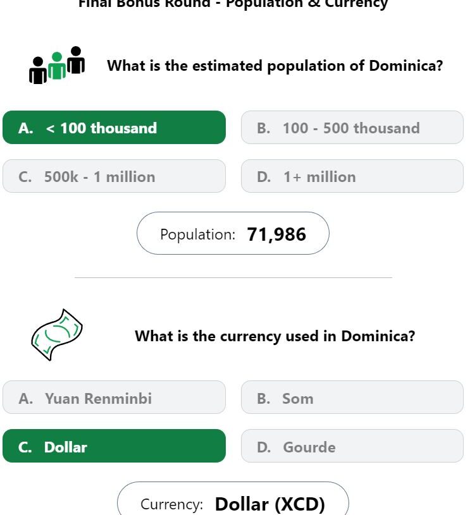Screen dimensions: 470x515
Task: Click the green person figure in the icon
Action: (x=57, y=66)
